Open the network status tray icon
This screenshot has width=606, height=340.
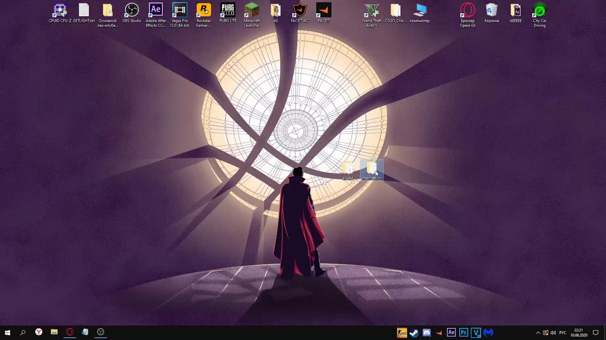pyautogui.click(x=545, y=332)
